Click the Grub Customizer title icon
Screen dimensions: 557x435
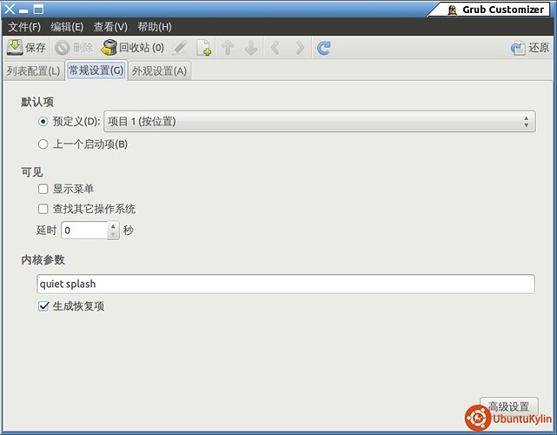pos(452,10)
